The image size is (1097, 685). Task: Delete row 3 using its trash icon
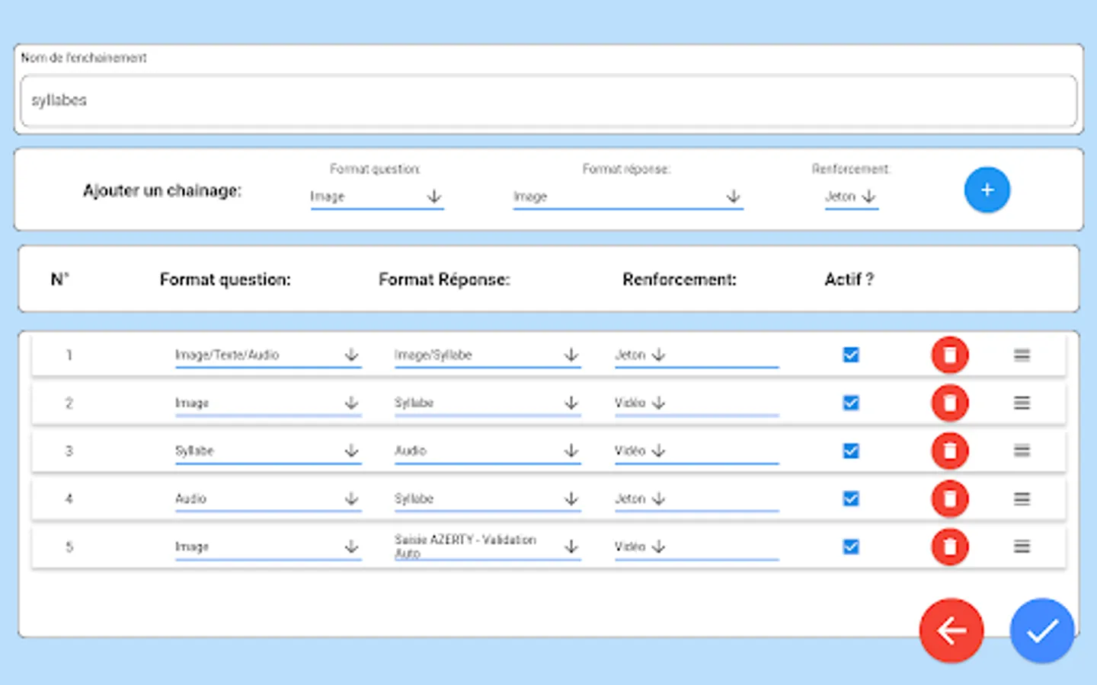point(949,451)
